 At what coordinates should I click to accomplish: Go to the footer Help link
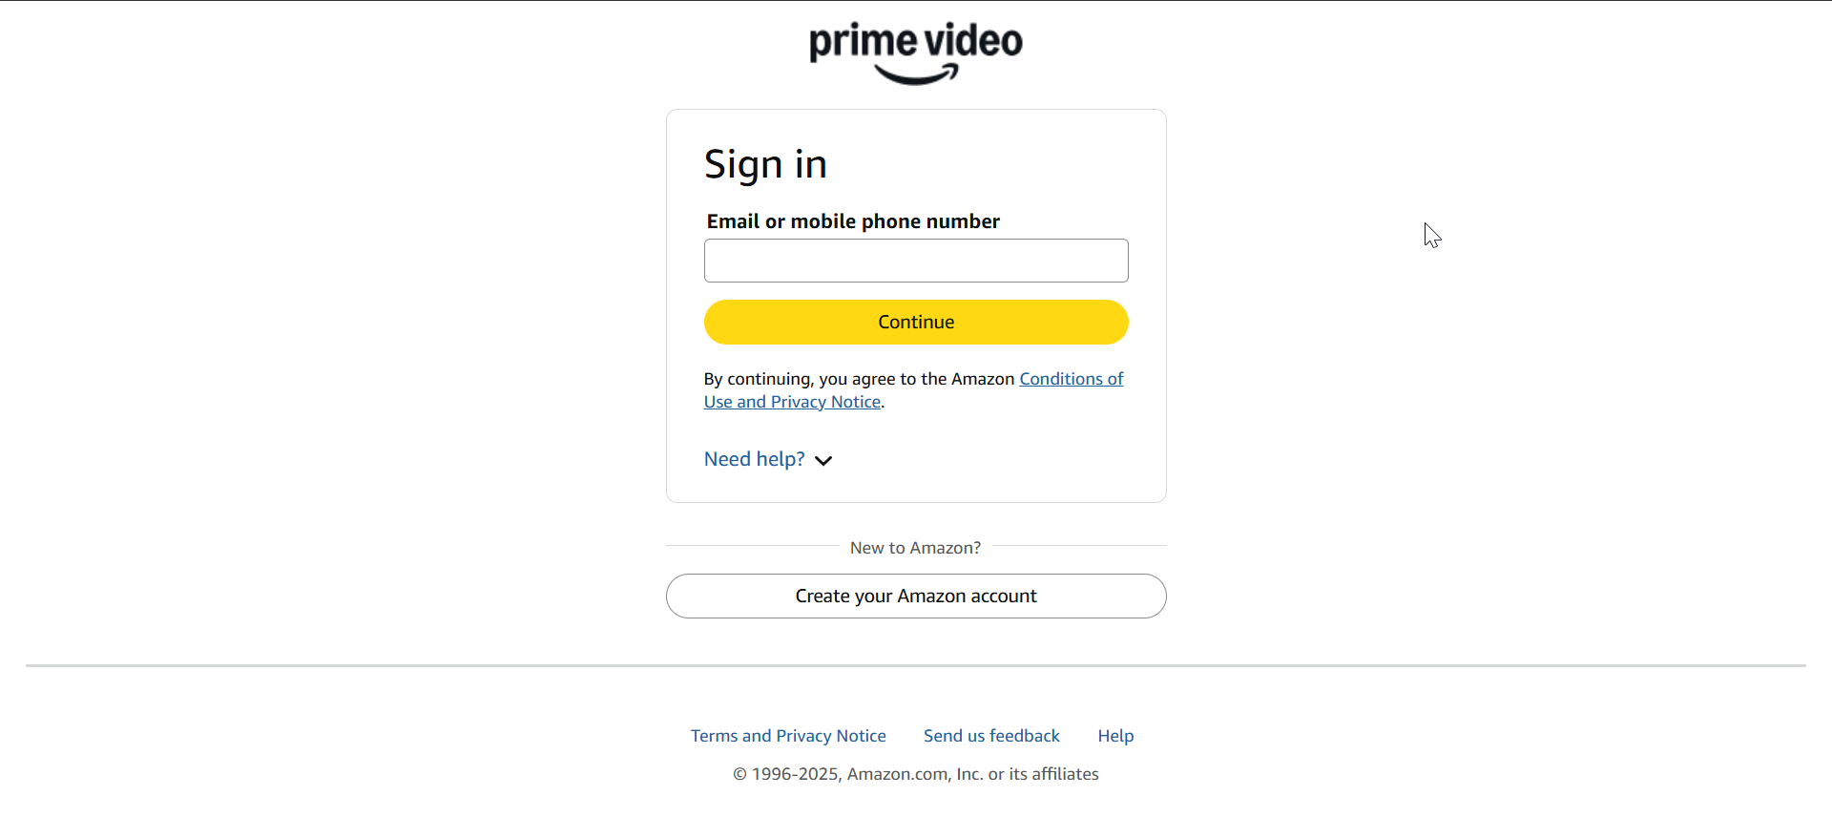coord(1115,736)
